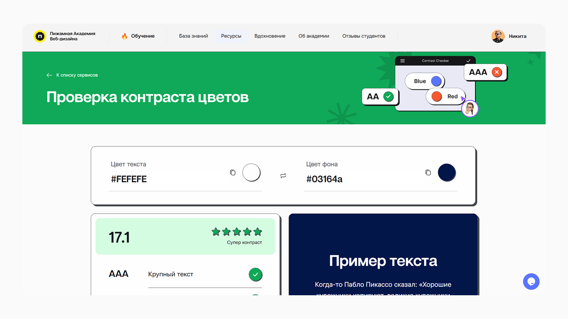Open the Ресурсы menu item
The height and width of the screenshot is (319, 568).
pyautogui.click(x=231, y=36)
